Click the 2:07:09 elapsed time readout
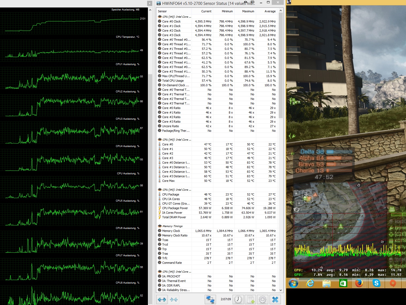Screen dimensions: 406x305 (226, 299)
